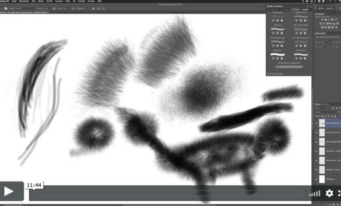
Task: Switch to the DOCMA tab in brush panel
Action: 305,9
